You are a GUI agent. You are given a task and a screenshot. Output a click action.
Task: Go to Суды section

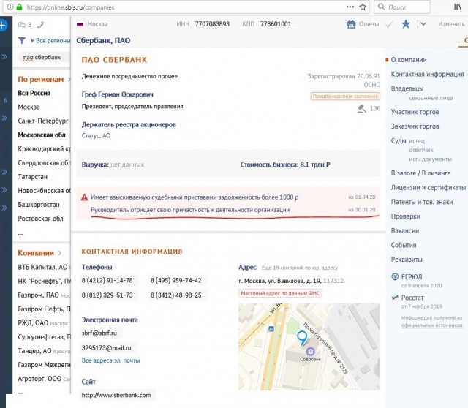click(399, 140)
